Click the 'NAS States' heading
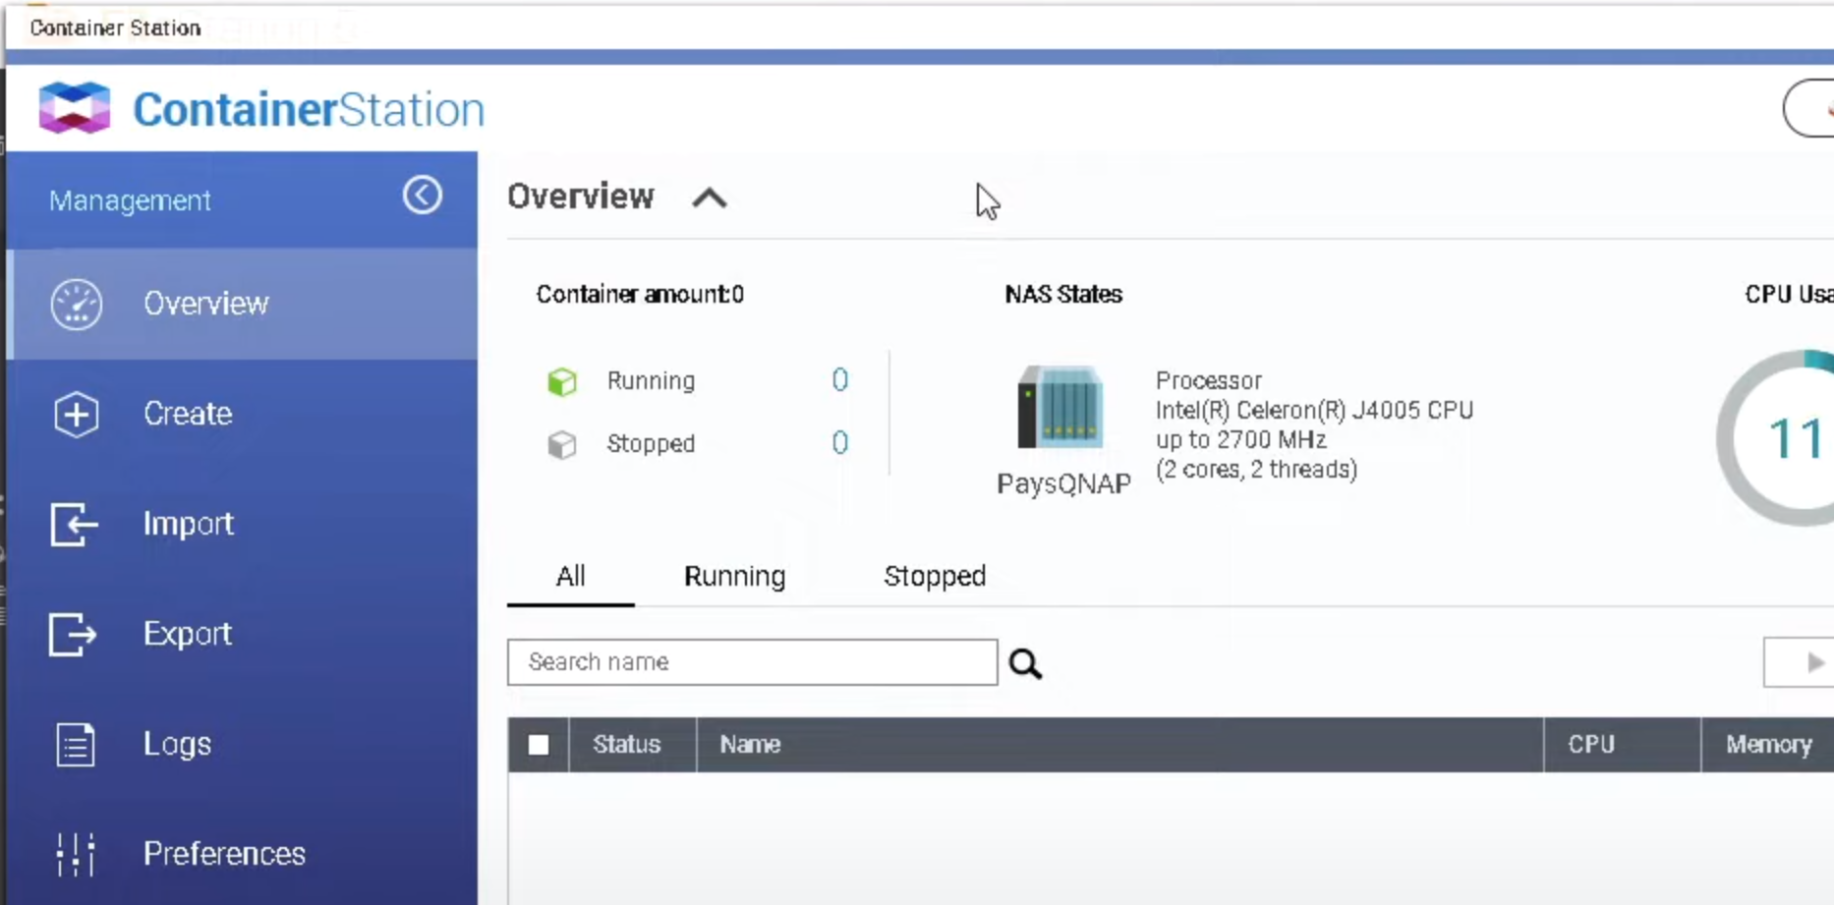1834x905 pixels. [1063, 295]
